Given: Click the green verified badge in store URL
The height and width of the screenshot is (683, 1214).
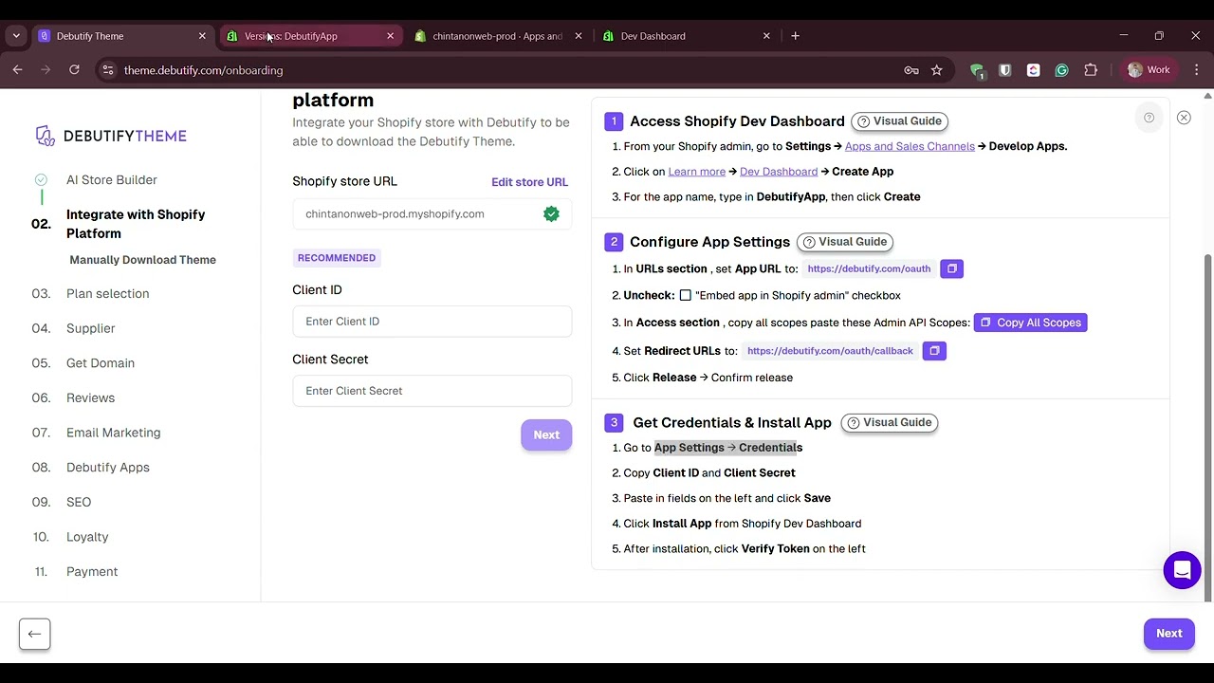Looking at the screenshot, I should pyautogui.click(x=551, y=214).
